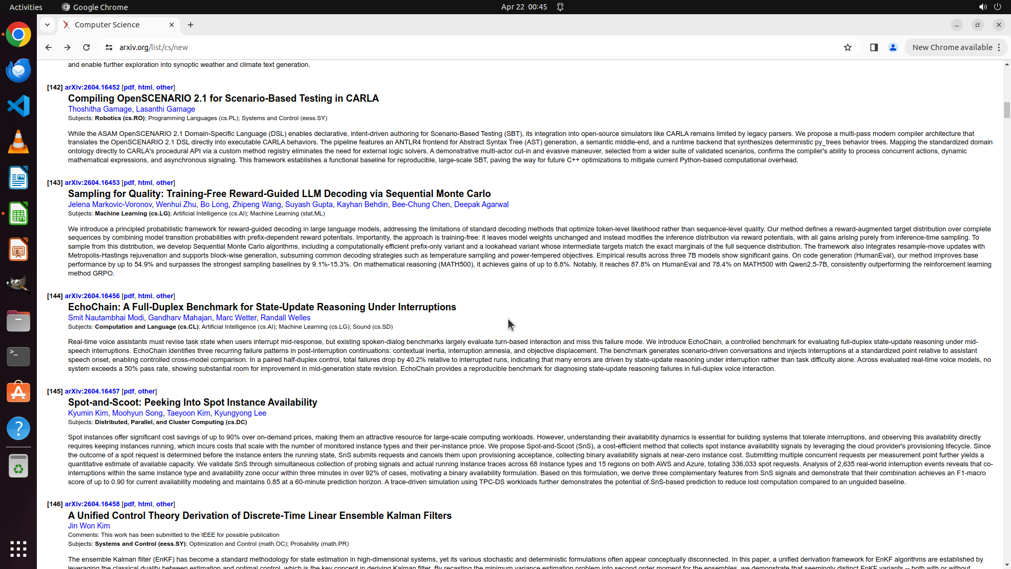
Task: Expand the tab search dropdown
Action: tap(47, 25)
